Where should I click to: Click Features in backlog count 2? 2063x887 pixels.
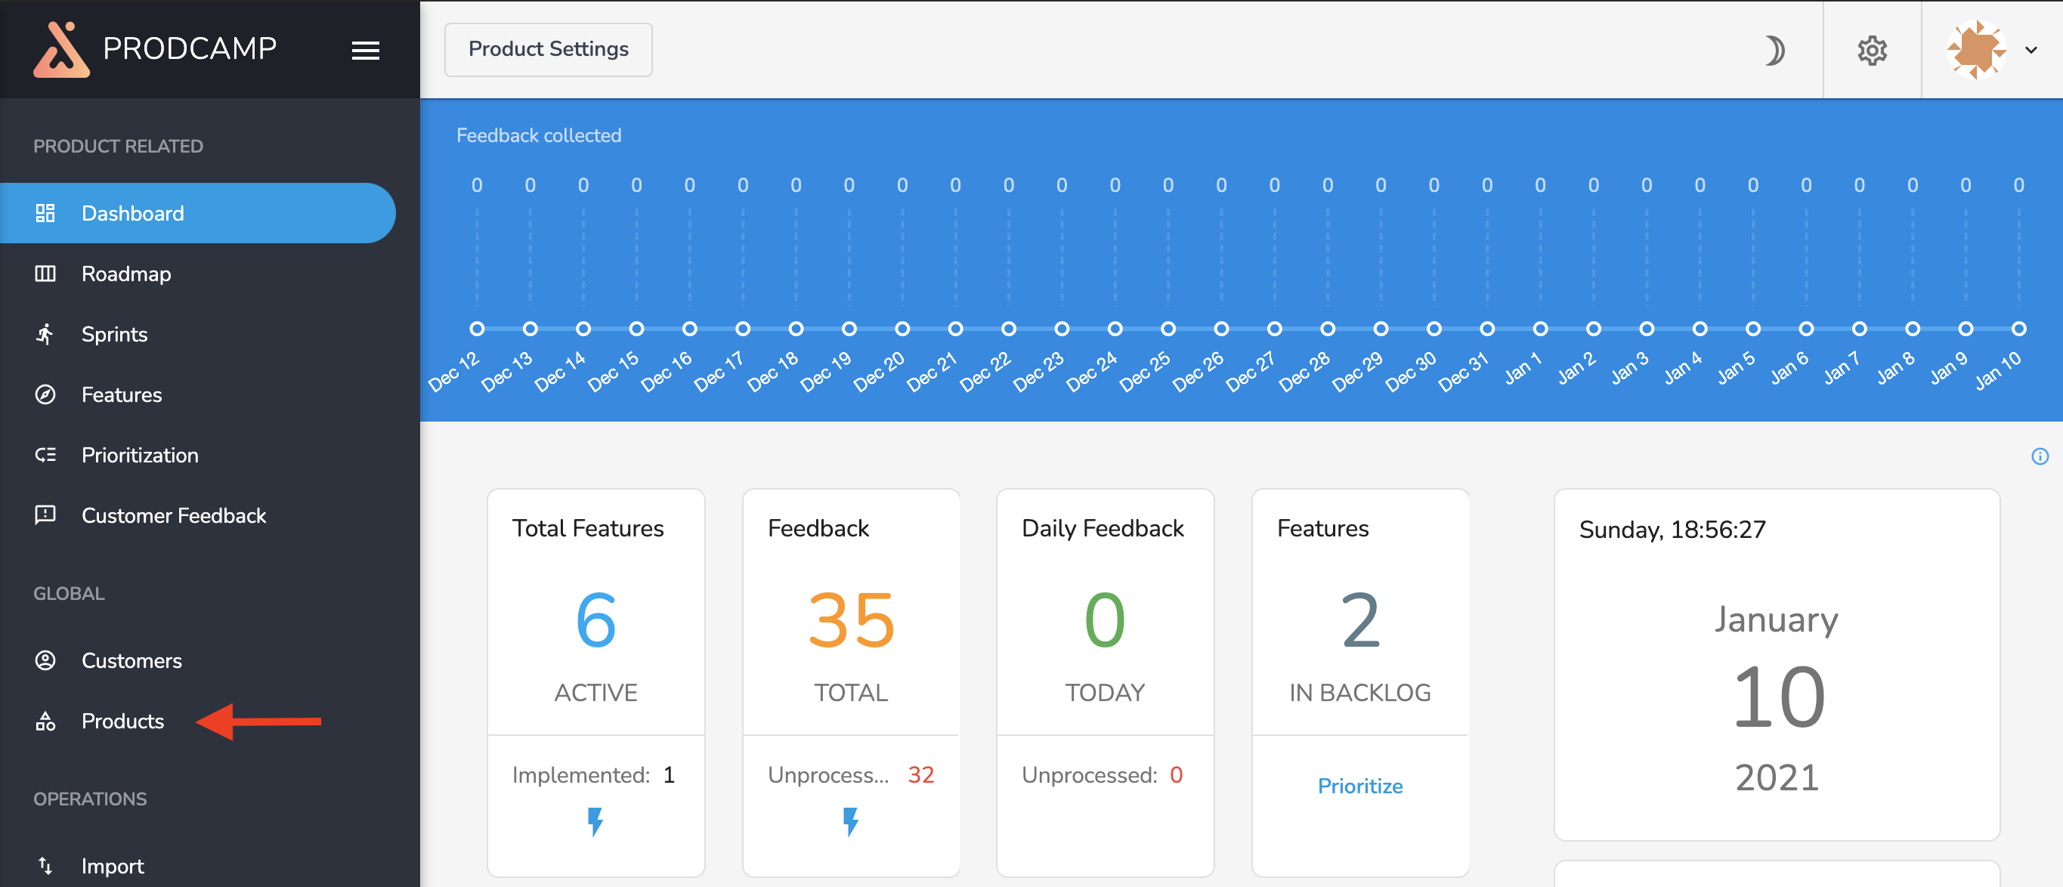(x=1360, y=620)
